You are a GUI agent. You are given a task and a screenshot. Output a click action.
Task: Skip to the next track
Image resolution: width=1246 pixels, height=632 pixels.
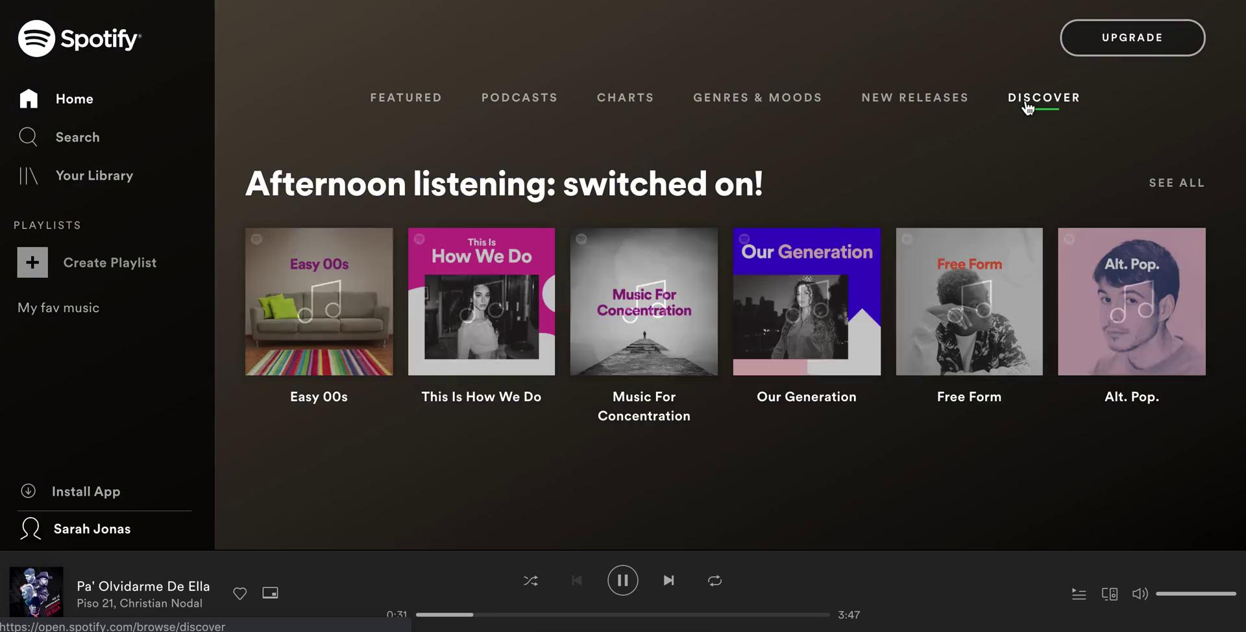coord(669,581)
